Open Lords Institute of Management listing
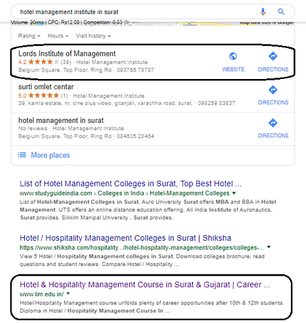The height and width of the screenshot is (323, 306). [67, 54]
